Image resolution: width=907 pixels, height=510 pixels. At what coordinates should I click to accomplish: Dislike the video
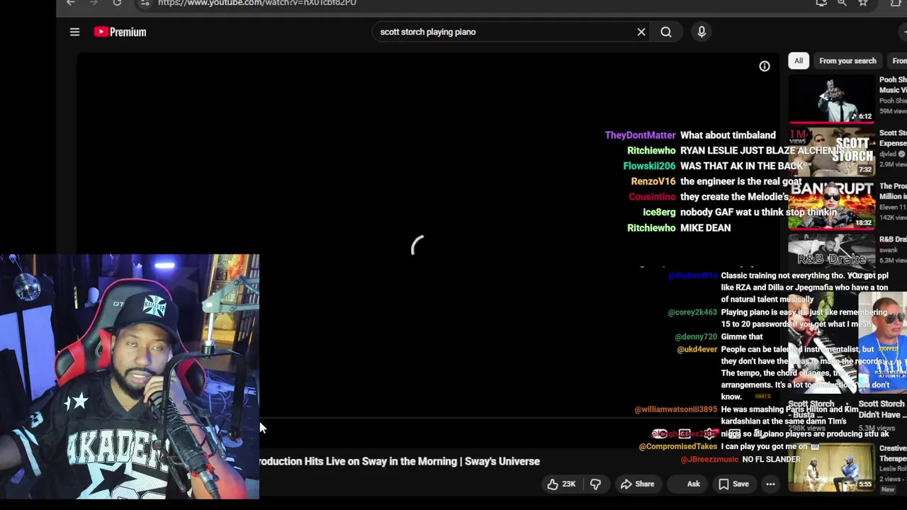coord(595,484)
